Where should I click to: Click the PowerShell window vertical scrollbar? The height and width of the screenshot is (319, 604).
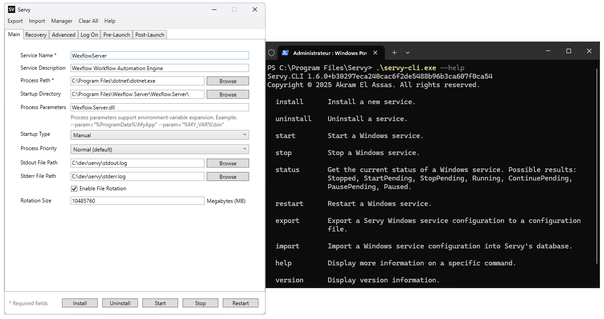pyautogui.click(x=598, y=165)
